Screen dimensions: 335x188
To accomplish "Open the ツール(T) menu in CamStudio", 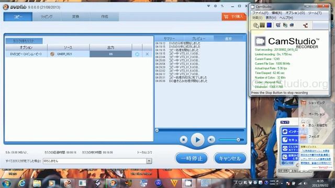I will pos(315,13).
